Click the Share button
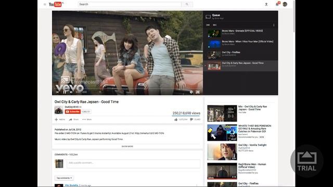The image size is (333, 187). (74, 119)
